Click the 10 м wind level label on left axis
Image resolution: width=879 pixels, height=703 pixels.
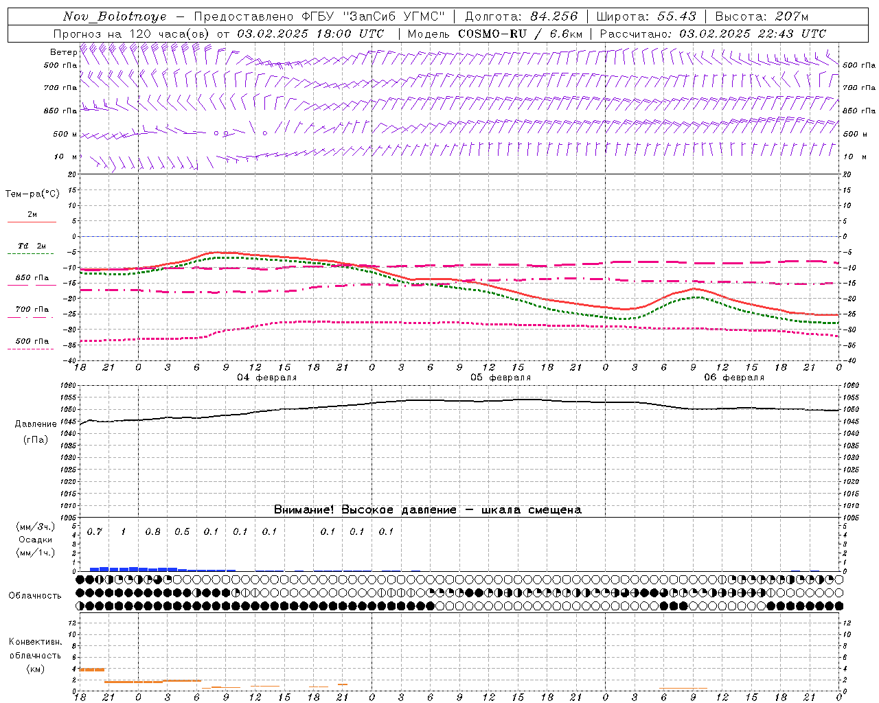65,157
